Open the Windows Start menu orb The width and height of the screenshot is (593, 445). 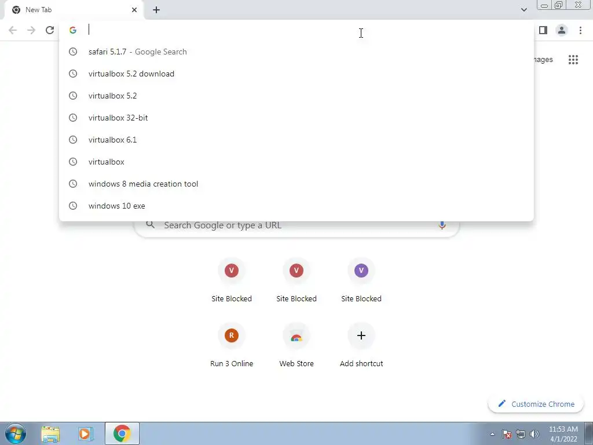coord(16,433)
